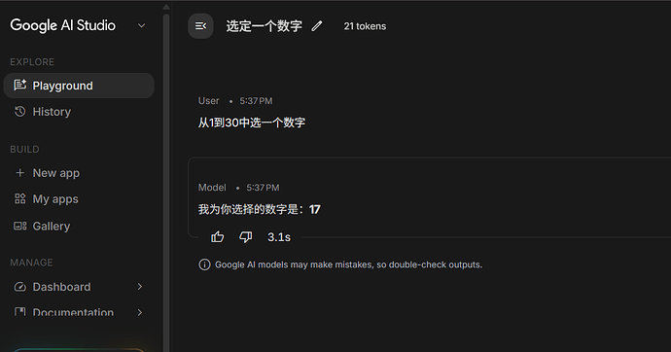The height and width of the screenshot is (352, 671).
Task: Click the plus icon beside New app
Action: (x=19, y=173)
